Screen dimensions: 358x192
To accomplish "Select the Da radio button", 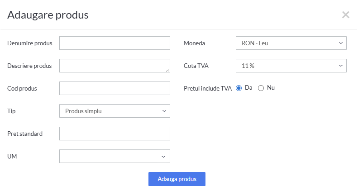I will tap(239, 88).
